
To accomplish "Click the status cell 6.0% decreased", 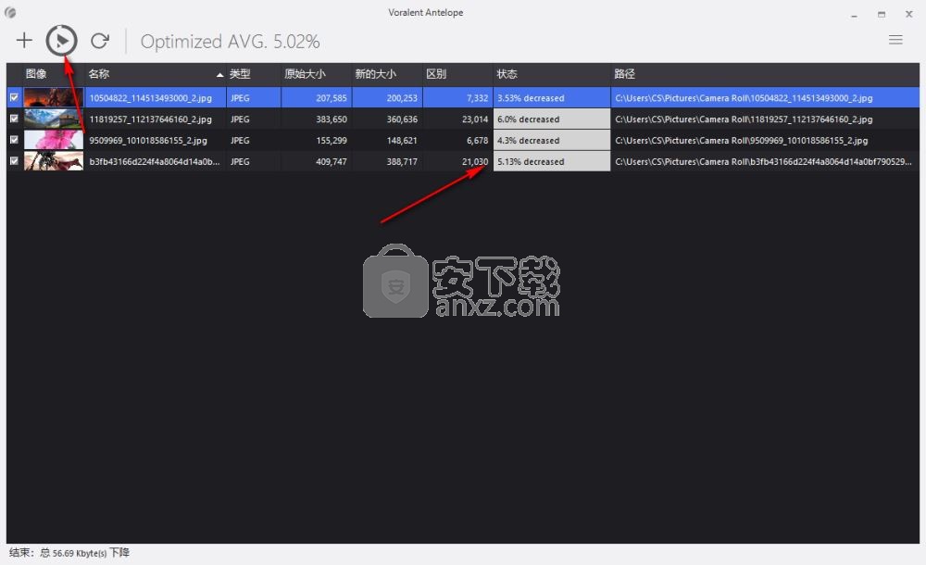I will [552, 119].
